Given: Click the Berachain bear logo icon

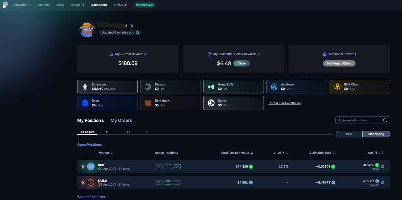Looking at the screenshot, I should [148, 103].
